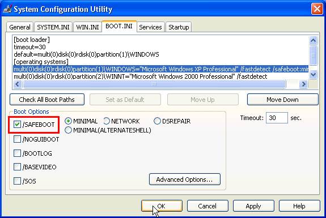This screenshot has width=326, height=218.
Task: Click the scroll down arrow in boot list
Action: pos(313,74)
